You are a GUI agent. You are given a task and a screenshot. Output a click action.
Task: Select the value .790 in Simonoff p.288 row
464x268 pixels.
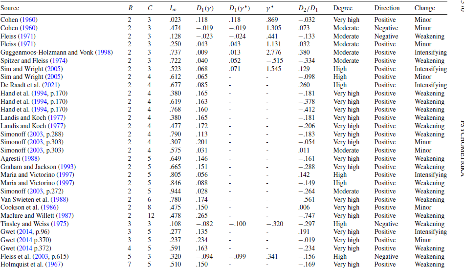click(x=175, y=134)
